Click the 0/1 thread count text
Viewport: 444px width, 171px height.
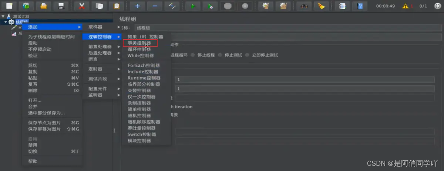pyautogui.click(x=423, y=6)
